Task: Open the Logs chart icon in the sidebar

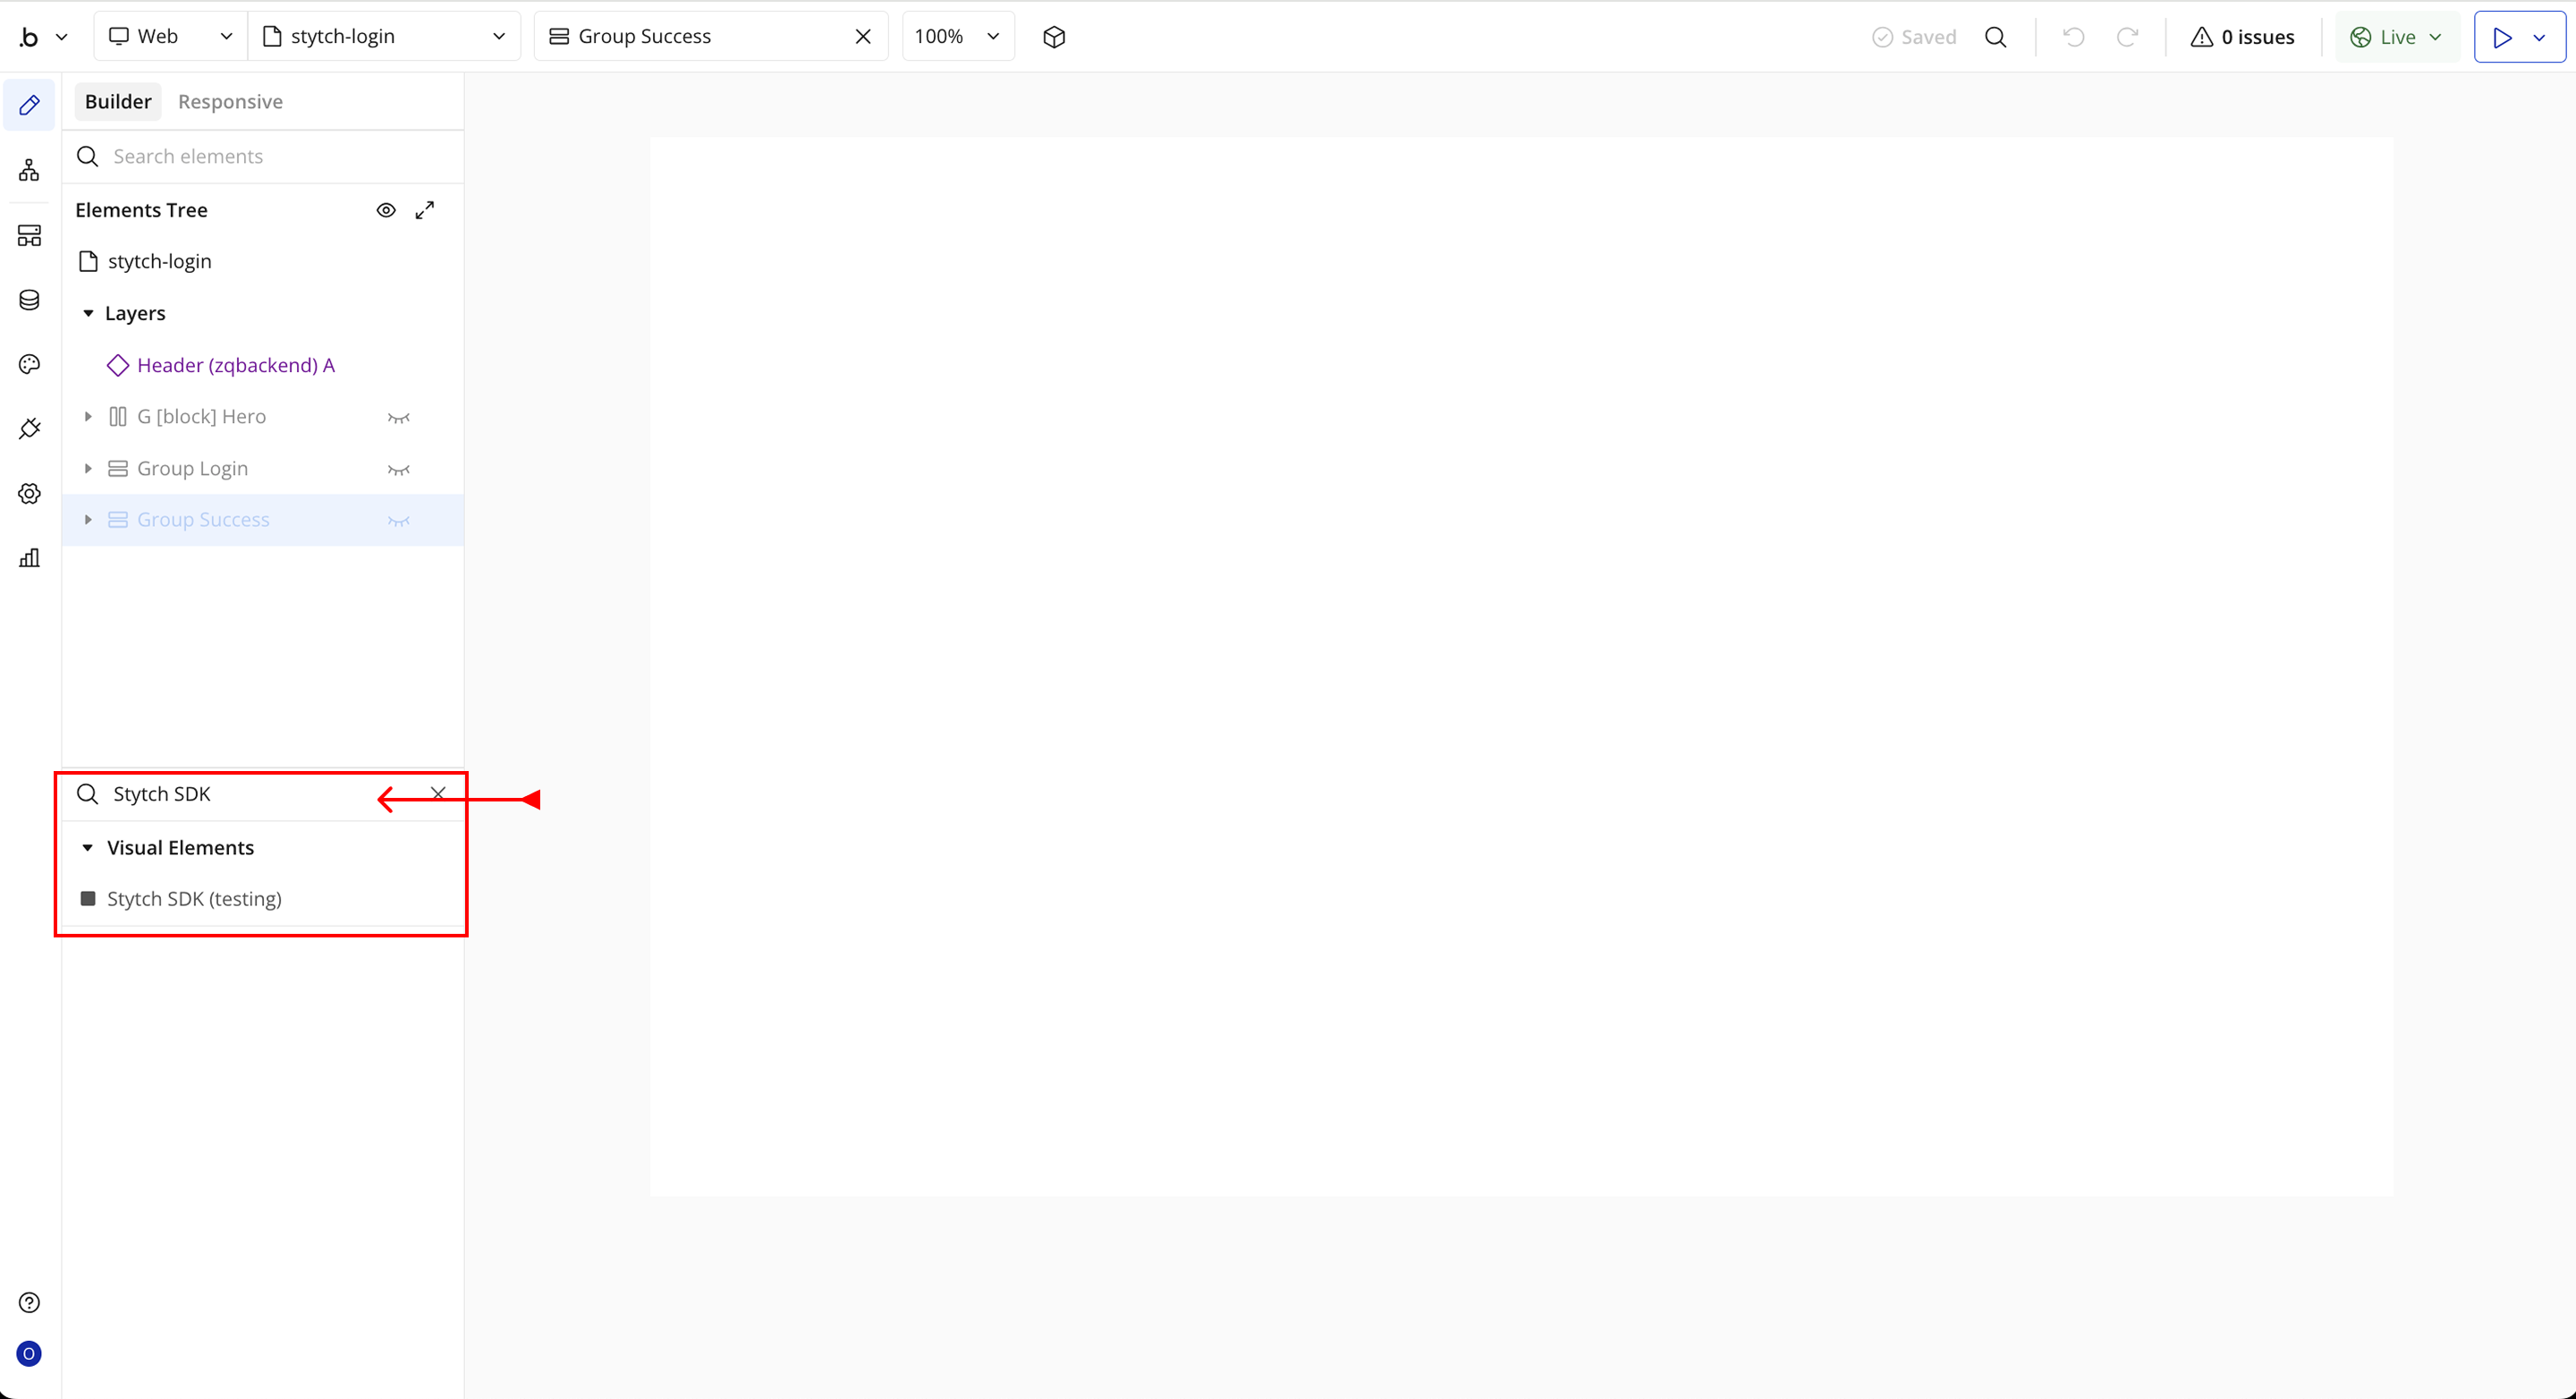Action: [x=29, y=558]
